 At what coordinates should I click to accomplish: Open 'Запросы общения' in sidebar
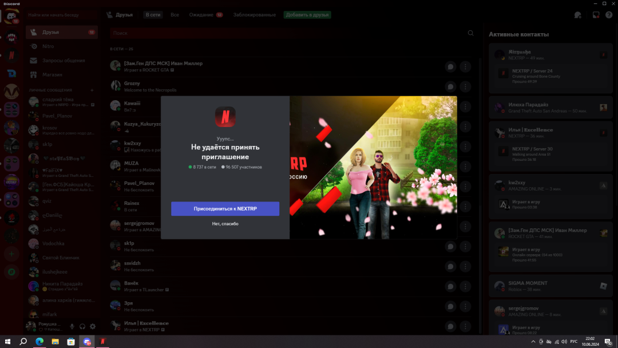coord(61,60)
